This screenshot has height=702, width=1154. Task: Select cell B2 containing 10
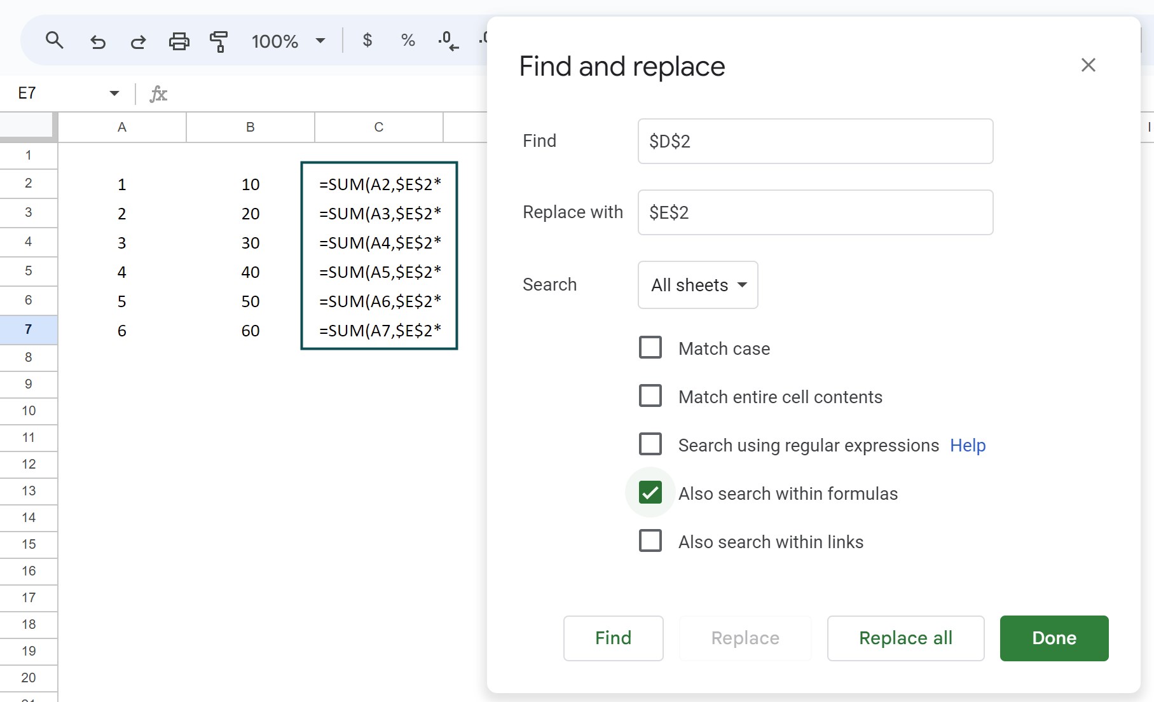(x=251, y=184)
